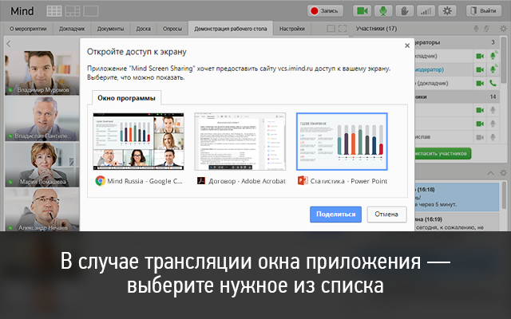The width and height of the screenshot is (511, 319).
Task: Cancel screen sharing with Отмена
Action: tap(386, 215)
